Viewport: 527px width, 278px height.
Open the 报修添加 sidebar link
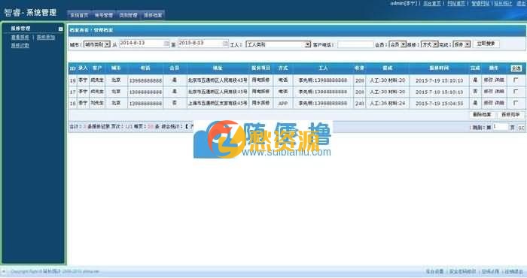pos(46,38)
